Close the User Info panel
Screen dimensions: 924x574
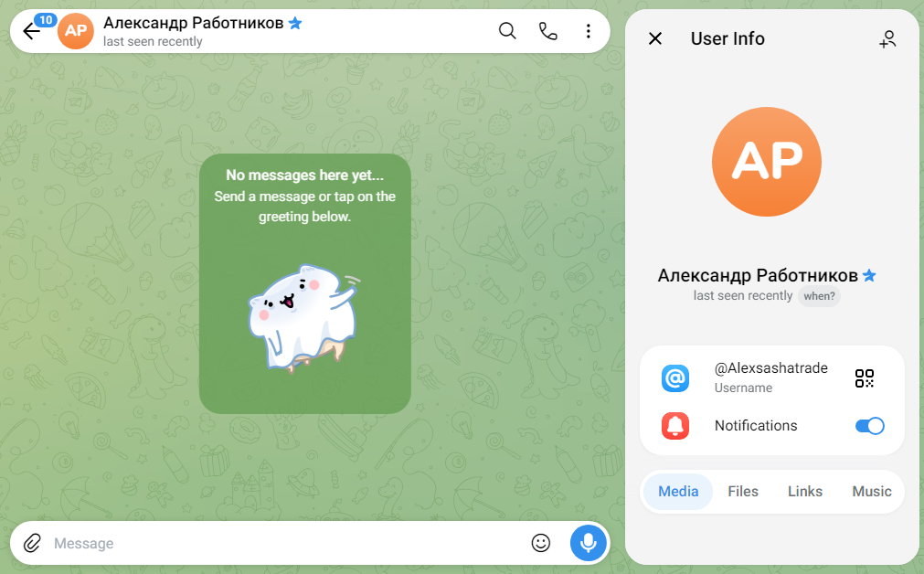(655, 39)
